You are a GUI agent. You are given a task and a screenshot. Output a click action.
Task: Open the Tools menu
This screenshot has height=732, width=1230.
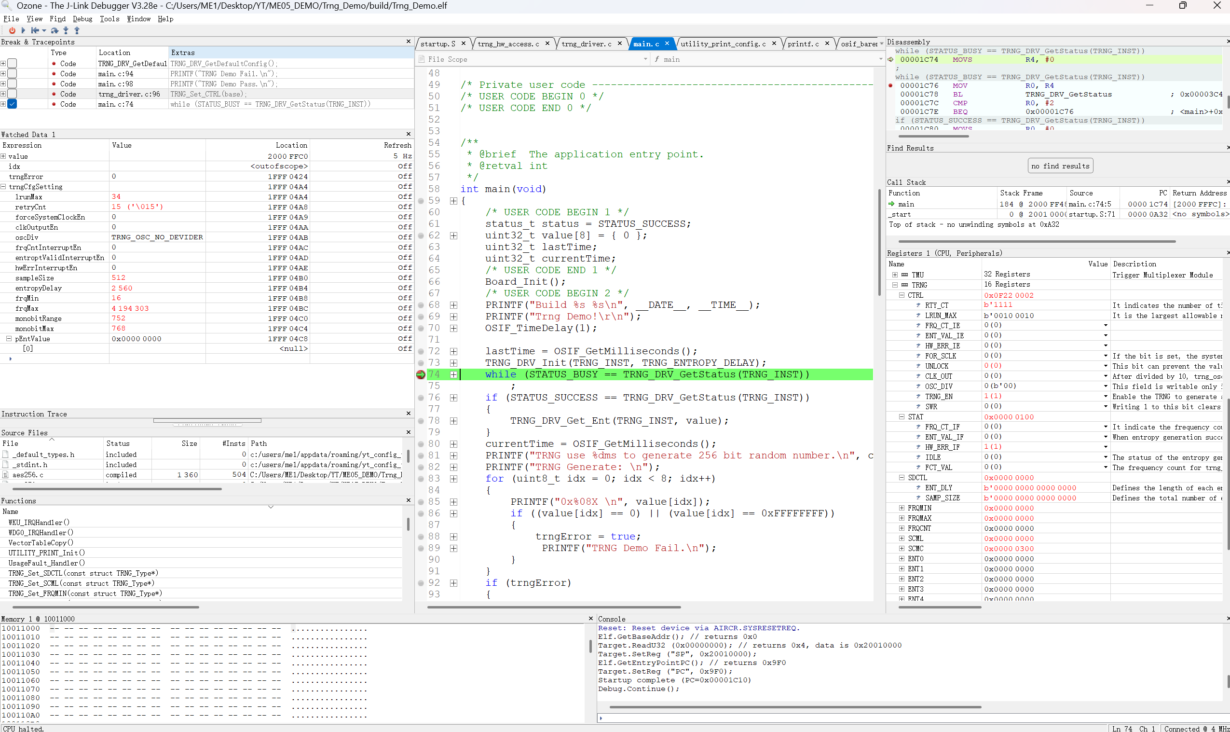tap(109, 19)
